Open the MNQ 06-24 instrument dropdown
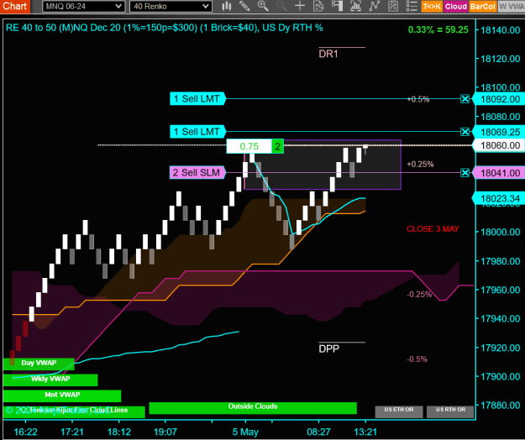 click(x=84, y=7)
